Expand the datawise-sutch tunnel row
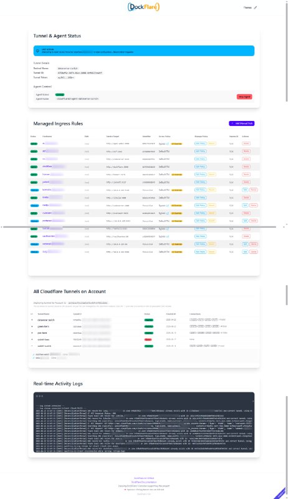Screen dimensions: 288x499 [x=32, y=320]
